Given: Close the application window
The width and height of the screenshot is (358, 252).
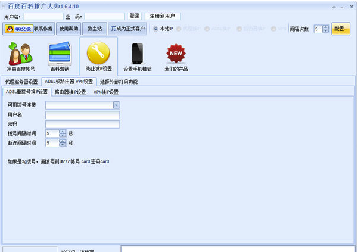Looking at the screenshot, I should pyautogui.click(x=351, y=7).
